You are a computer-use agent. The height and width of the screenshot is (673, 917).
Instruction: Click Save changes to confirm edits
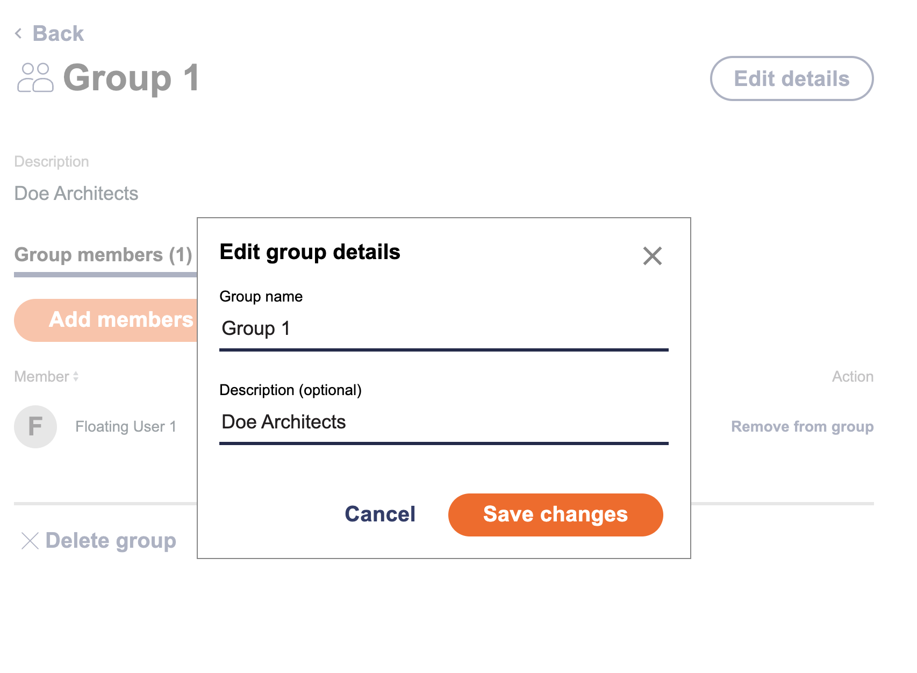coord(555,514)
